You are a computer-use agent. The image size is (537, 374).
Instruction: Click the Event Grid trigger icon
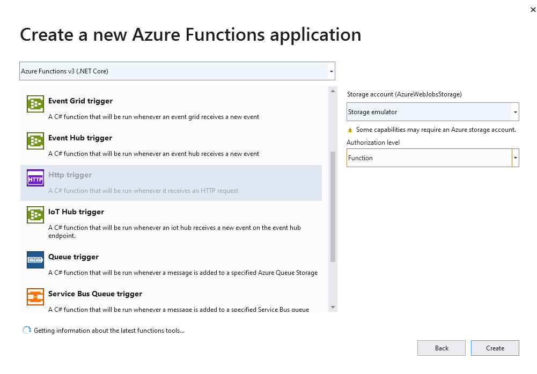35,104
